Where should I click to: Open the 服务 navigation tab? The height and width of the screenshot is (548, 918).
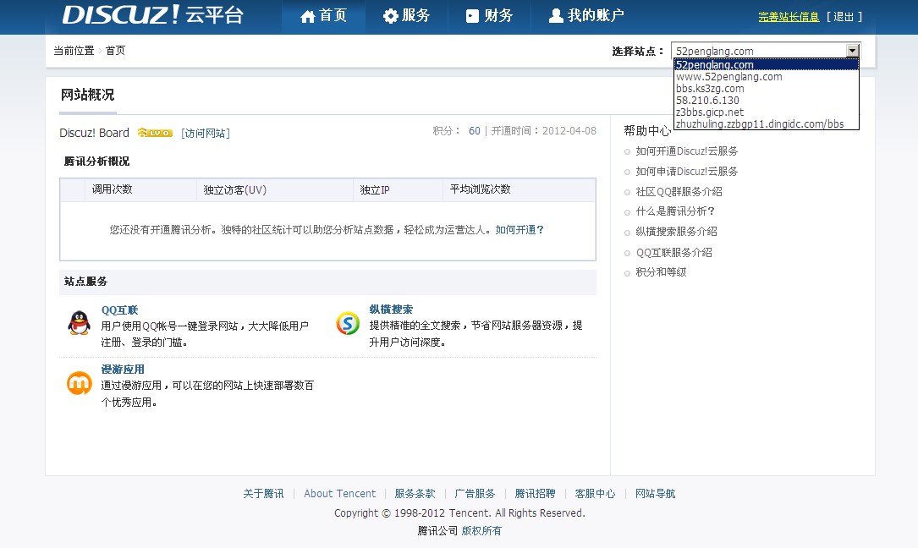click(x=406, y=16)
